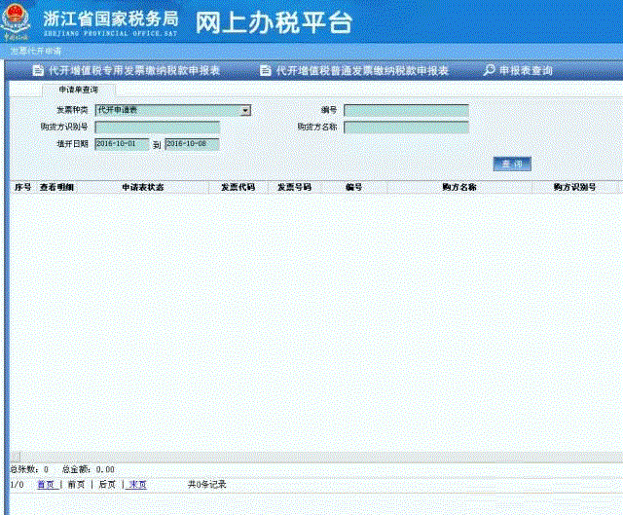Viewport: 623px width, 515px height.
Task: Click the document icon before 代开增值税专用发票
Action: pos(38,70)
